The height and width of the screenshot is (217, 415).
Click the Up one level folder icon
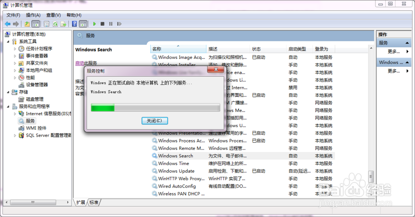[x=27, y=24]
